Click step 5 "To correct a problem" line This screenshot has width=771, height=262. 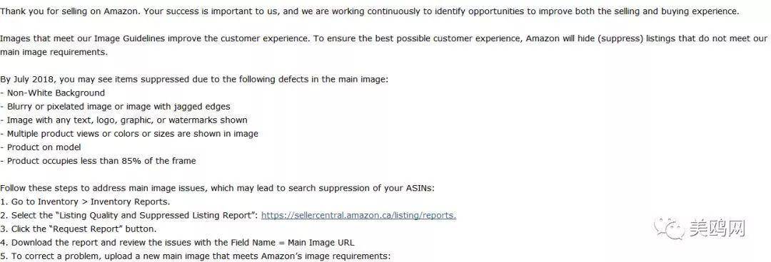pos(195,256)
